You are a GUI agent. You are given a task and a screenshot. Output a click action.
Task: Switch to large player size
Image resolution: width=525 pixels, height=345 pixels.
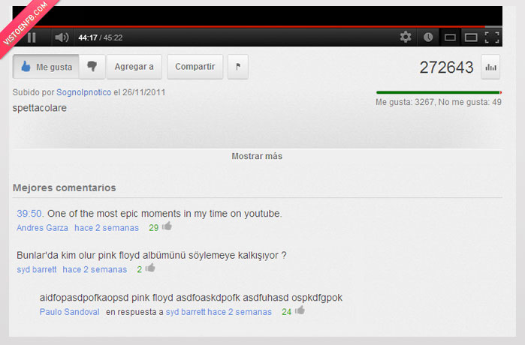[471, 37]
